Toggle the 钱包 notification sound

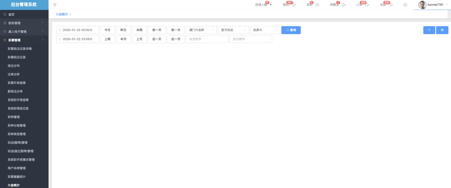click(x=294, y=5)
